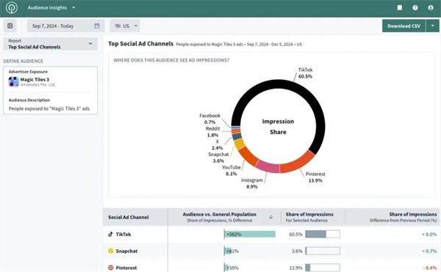Click the date range Sep 7, 2024 field

click(x=66, y=26)
